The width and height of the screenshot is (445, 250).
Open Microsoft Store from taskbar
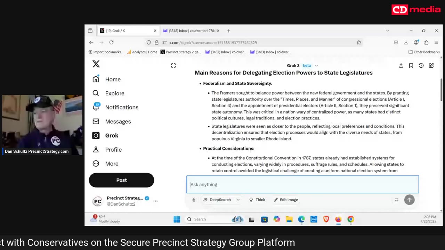(264, 219)
